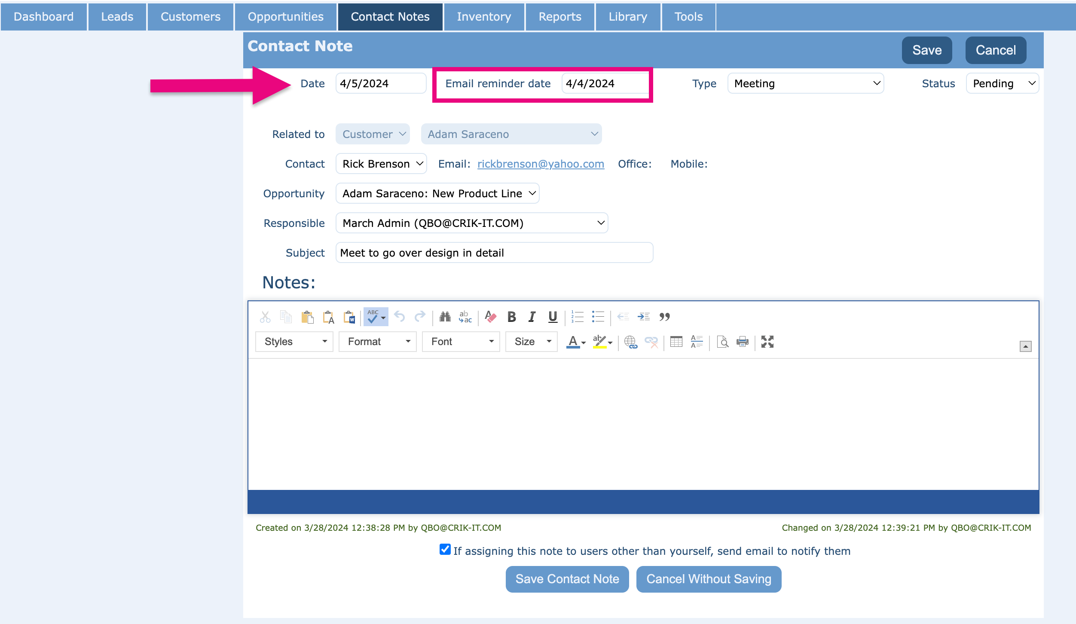Click the Save Contact Note button
Image resolution: width=1076 pixels, height=624 pixels.
(x=567, y=579)
